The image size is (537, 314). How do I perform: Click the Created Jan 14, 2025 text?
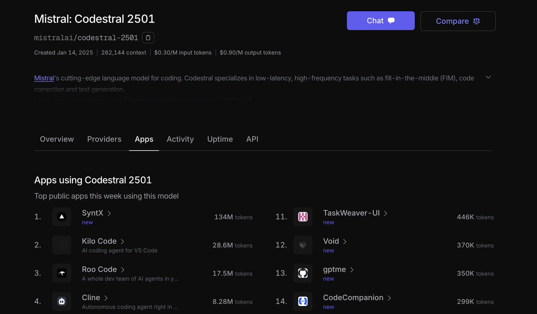[64, 53]
